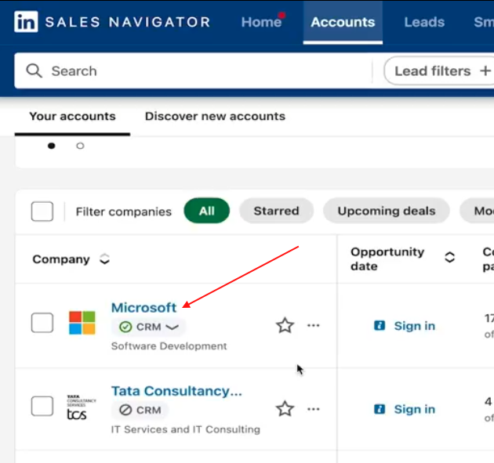Open Microsoft row three-dot menu

point(314,326)
